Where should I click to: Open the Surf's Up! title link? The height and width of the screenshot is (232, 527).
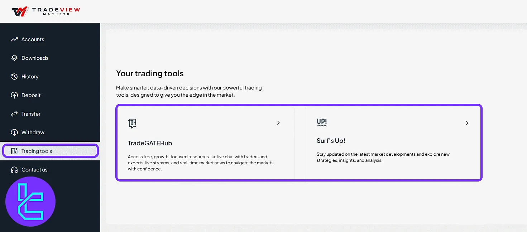(331, 141)
